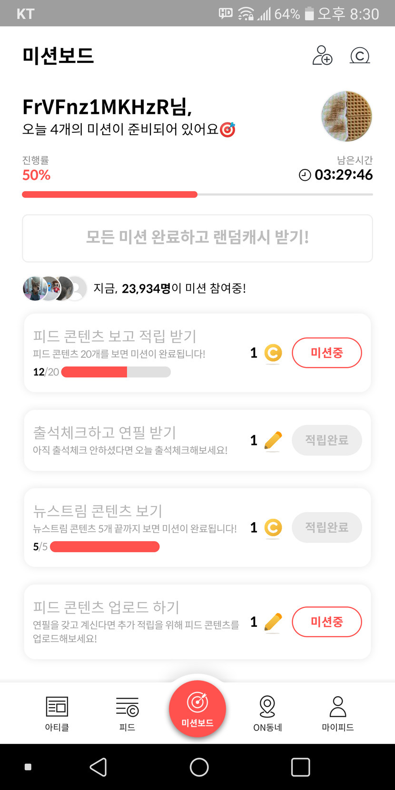Viewport: 395px width, 790px height.
Task: Tap the coin icon in 뉴스트림 콘텐츠 보기
Action: (x=273, y=528)
